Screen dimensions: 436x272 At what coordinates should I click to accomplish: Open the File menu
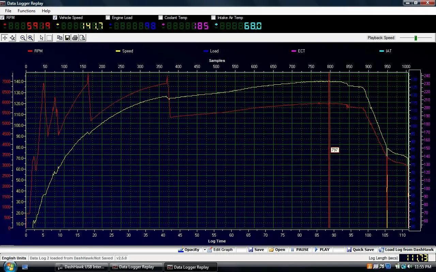(x=8, y=11)
